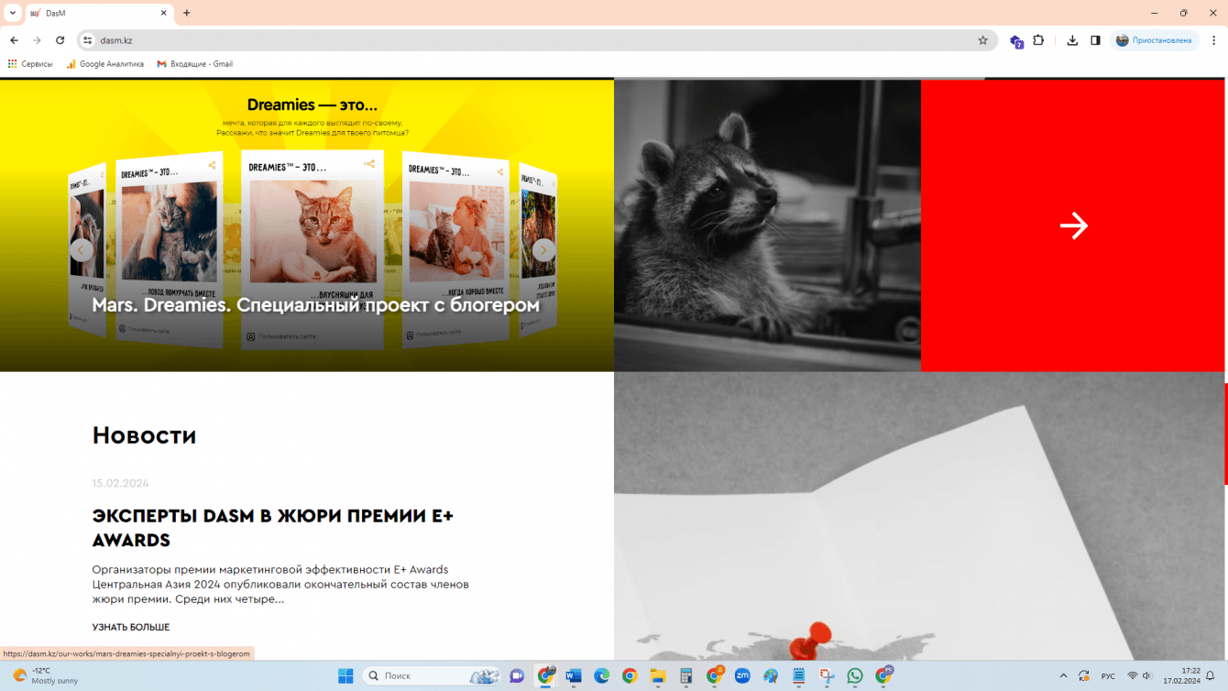1228x691 pixels.
Task: Click the taskbar Поиск search box
Action: 433,676
